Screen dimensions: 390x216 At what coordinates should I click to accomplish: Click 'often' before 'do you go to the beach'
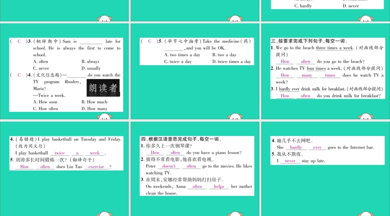(305, 61)
